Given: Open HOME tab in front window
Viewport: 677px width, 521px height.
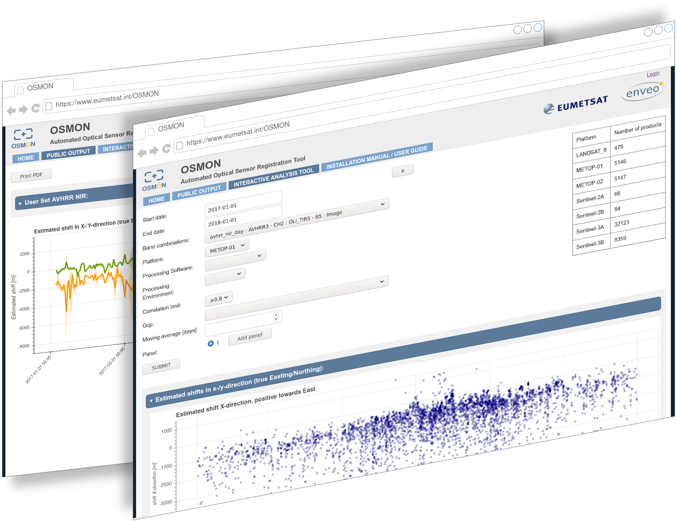Looking at the screenshot, I should click(156, 200).
